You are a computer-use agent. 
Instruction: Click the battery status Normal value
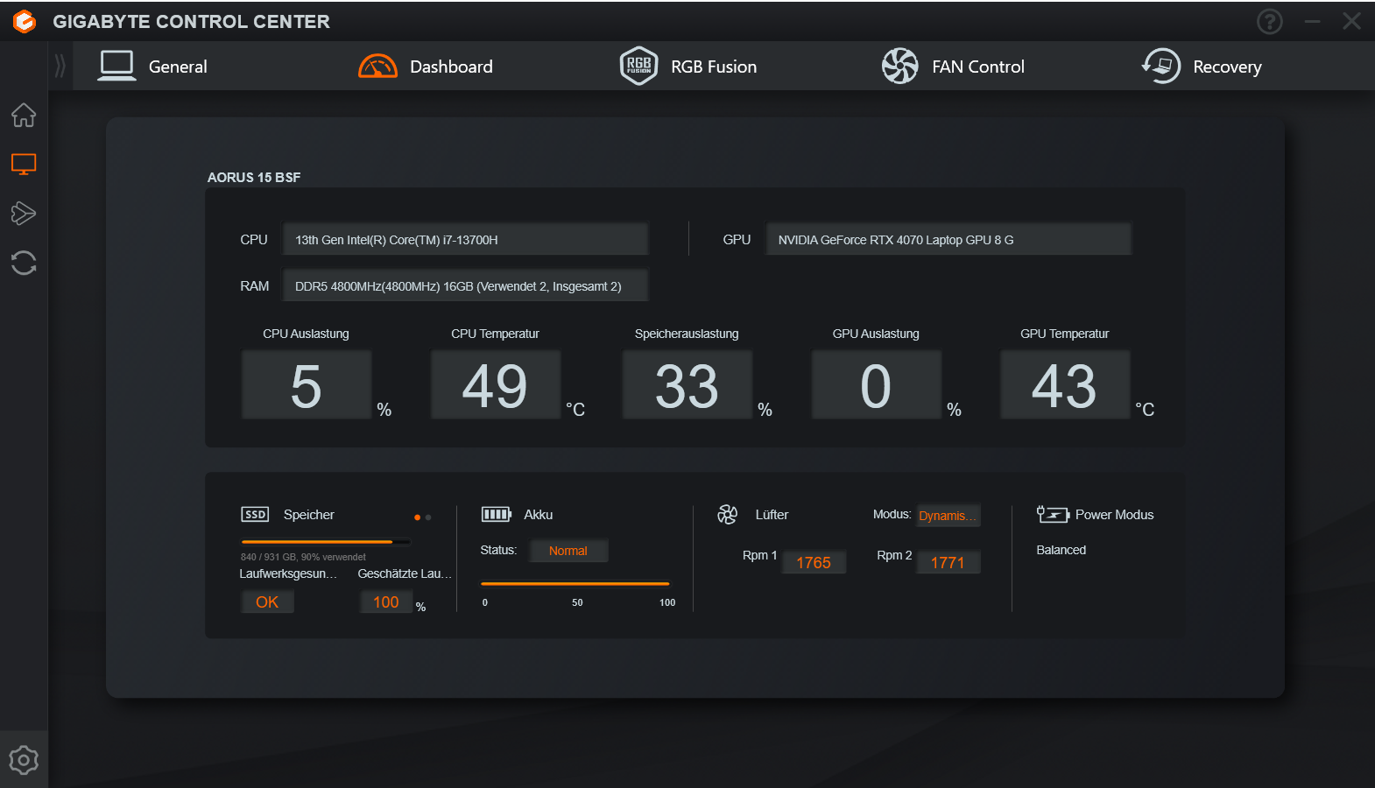tap(568, 551)
